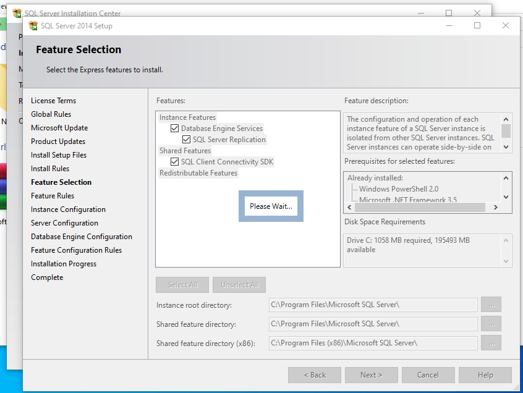Toggle SQL Client Connectivity SDK checkbox
The width and height of the screenshot is (523, 393).
[175, 162]
